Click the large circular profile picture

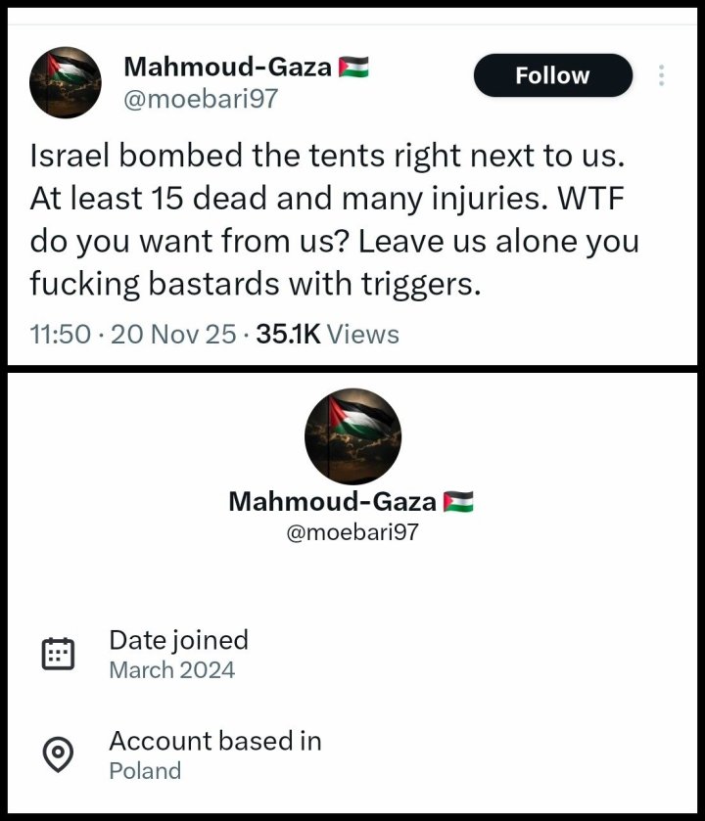(x=353, y=435)
